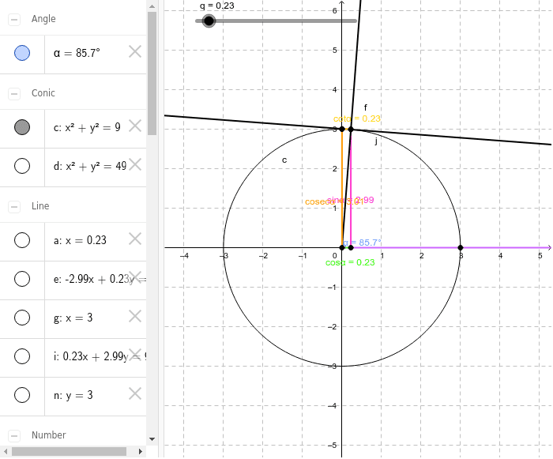Click the point on x-axis at cosine foot

point(351,247)
